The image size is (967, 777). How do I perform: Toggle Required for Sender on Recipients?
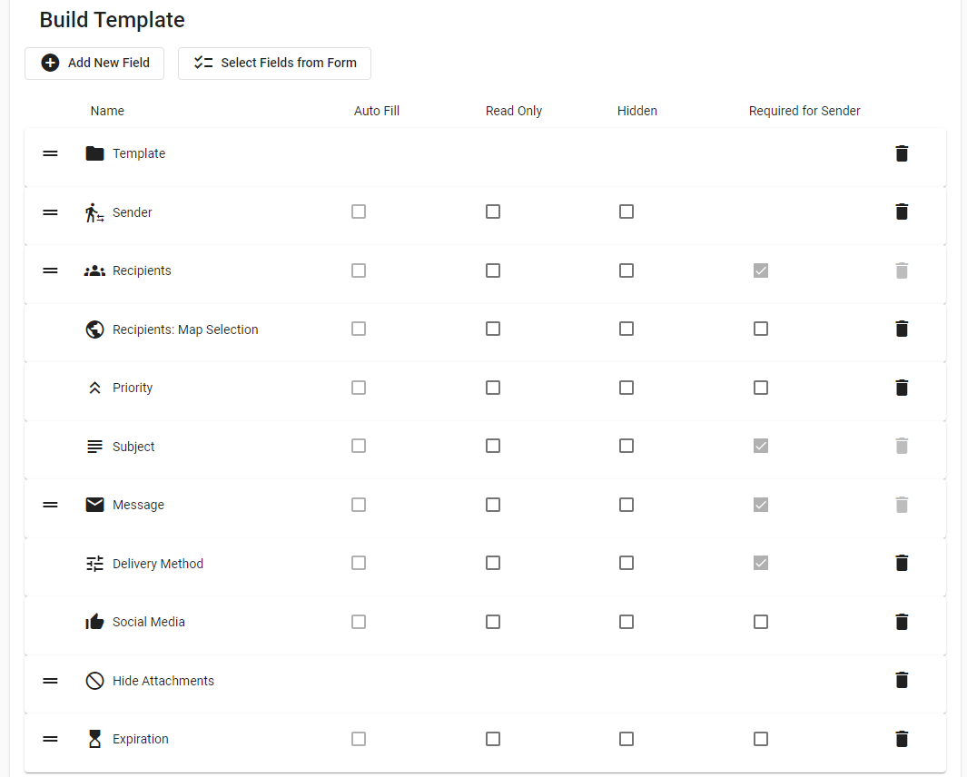pyautogui.click(x=760, y=270)
